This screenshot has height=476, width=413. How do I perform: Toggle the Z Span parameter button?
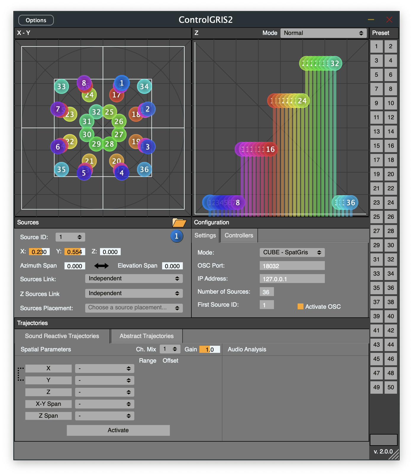[49, 416]
